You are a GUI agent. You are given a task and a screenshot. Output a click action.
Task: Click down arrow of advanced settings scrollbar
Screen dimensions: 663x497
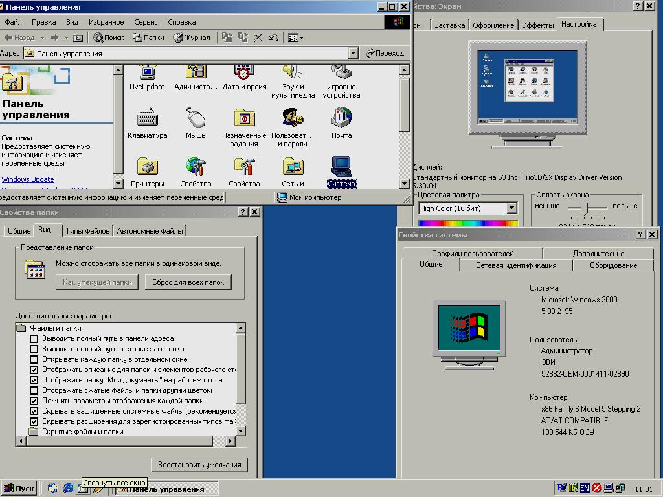241,430
